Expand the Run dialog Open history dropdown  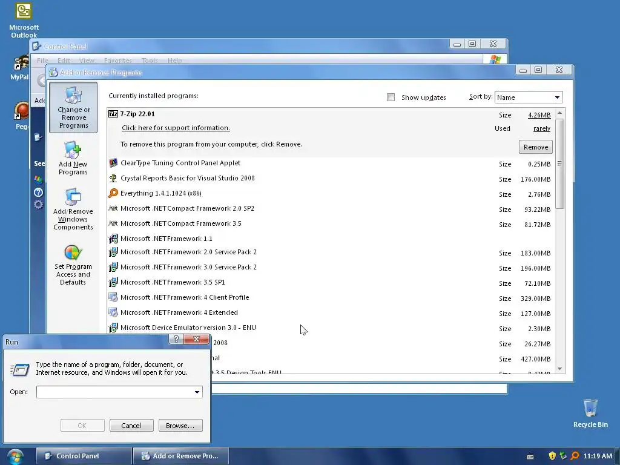197,392
